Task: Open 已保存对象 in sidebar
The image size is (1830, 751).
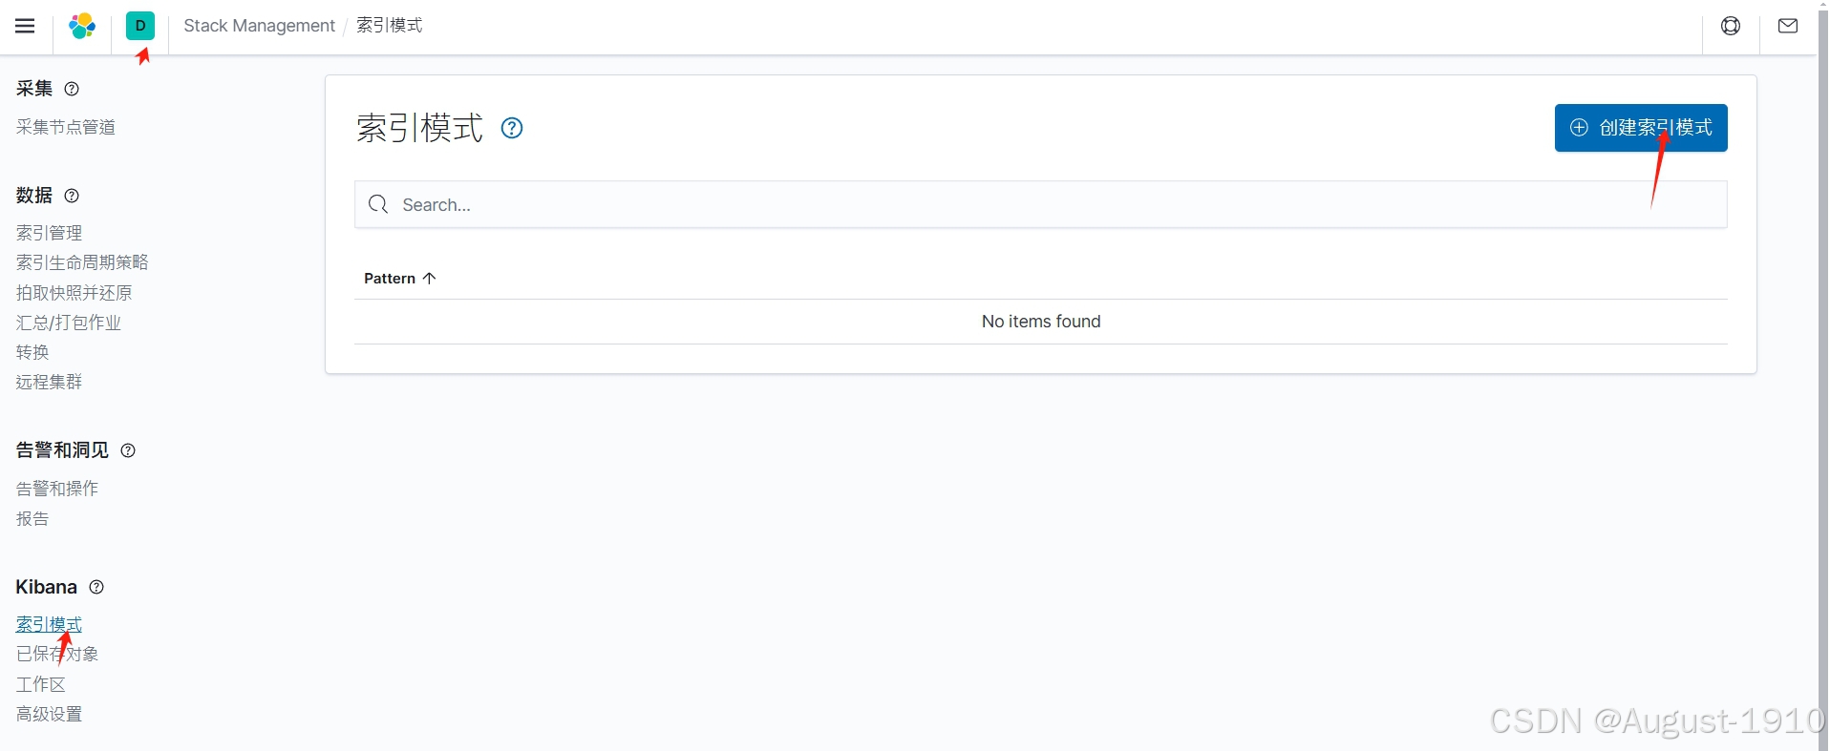Action: click(x=57, y=654)
